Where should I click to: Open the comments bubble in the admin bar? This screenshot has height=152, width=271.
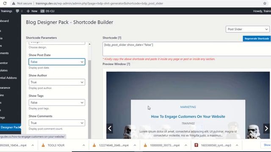17,11
